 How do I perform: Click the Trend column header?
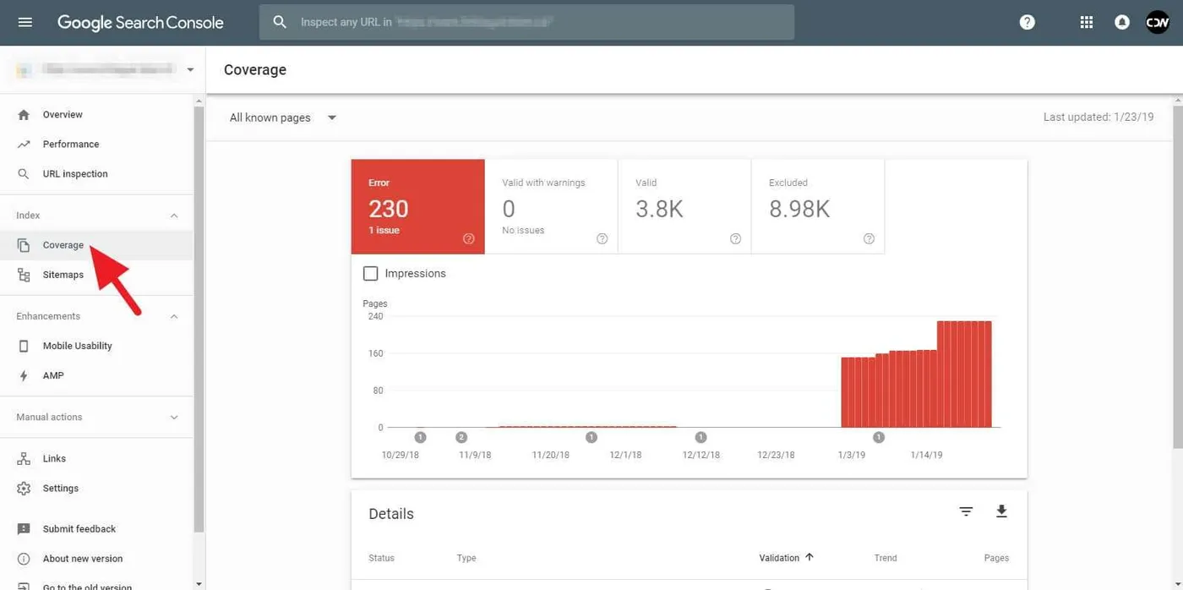[x=886, y=558]
